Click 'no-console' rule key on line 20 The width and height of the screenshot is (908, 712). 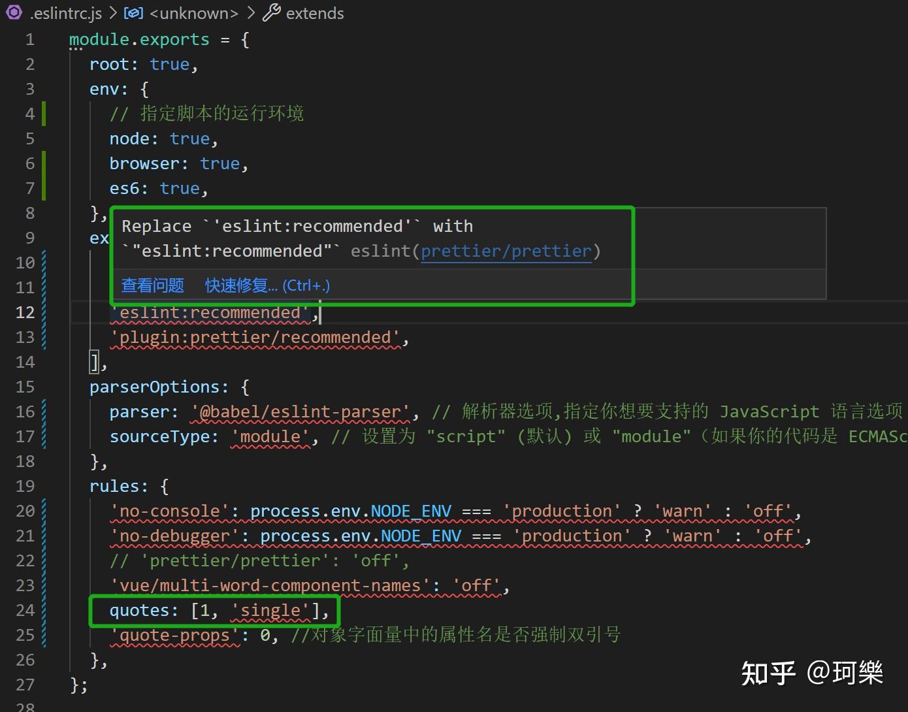pos(170,511)
